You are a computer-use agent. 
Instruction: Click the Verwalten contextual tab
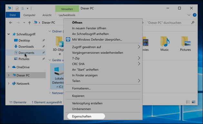click(x=67, y=9)
